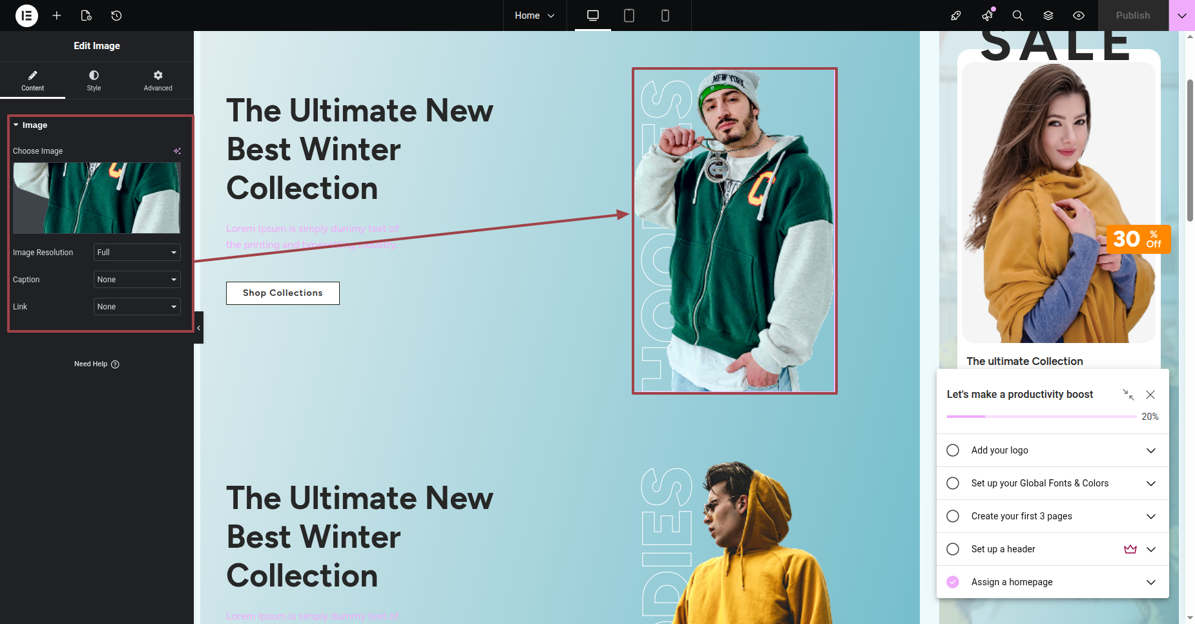Open the Finder search icon
Screen dimensions: 1195x624
pyautogui.click(x=1017, y=16)
